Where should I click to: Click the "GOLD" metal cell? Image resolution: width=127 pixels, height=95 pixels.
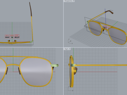(x=7, y=37)
